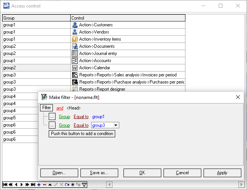The width and height of the screenshot is (247, 190).
Task: Click the Apply button
Action: [x=222, y=173]
